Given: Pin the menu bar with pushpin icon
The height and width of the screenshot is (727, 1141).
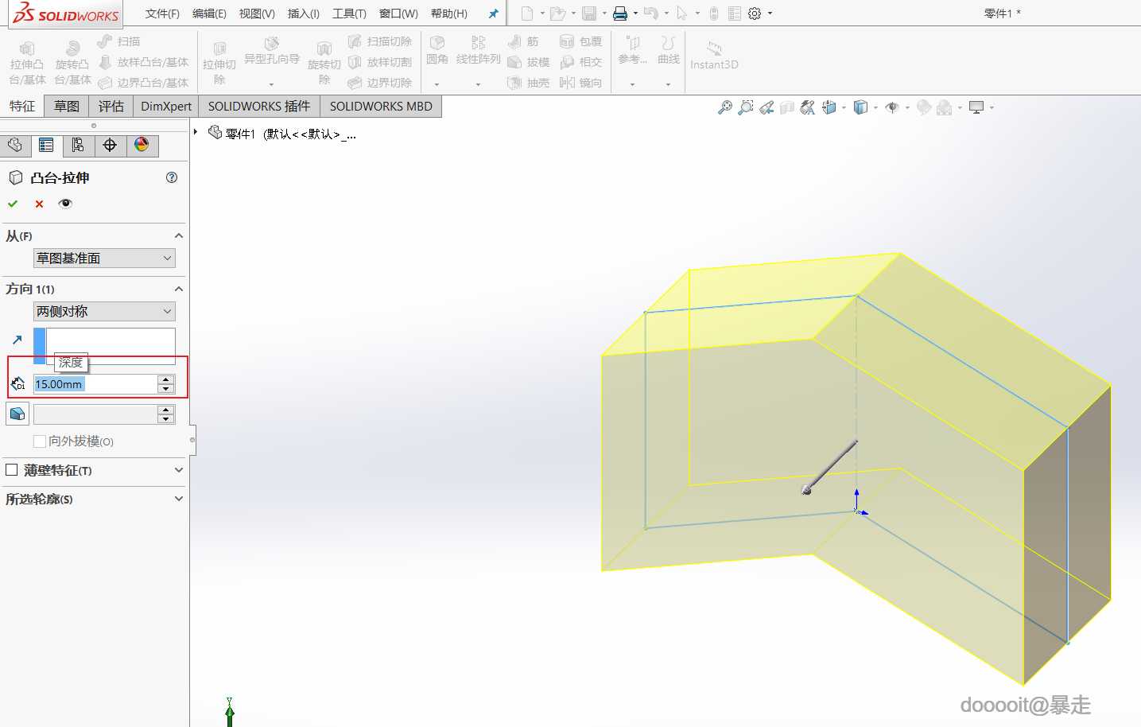Looking at the screenshot, I should coord(493,14).
